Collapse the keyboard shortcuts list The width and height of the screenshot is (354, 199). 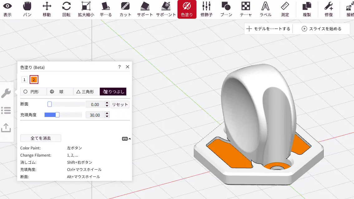click(126, 139)
